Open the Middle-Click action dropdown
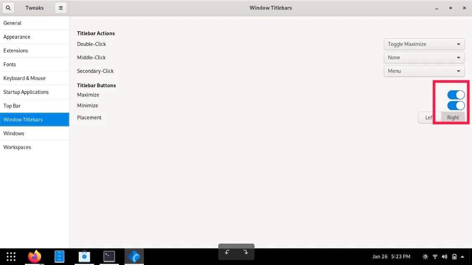The image size is (472, 265). [x=424, y=57]
